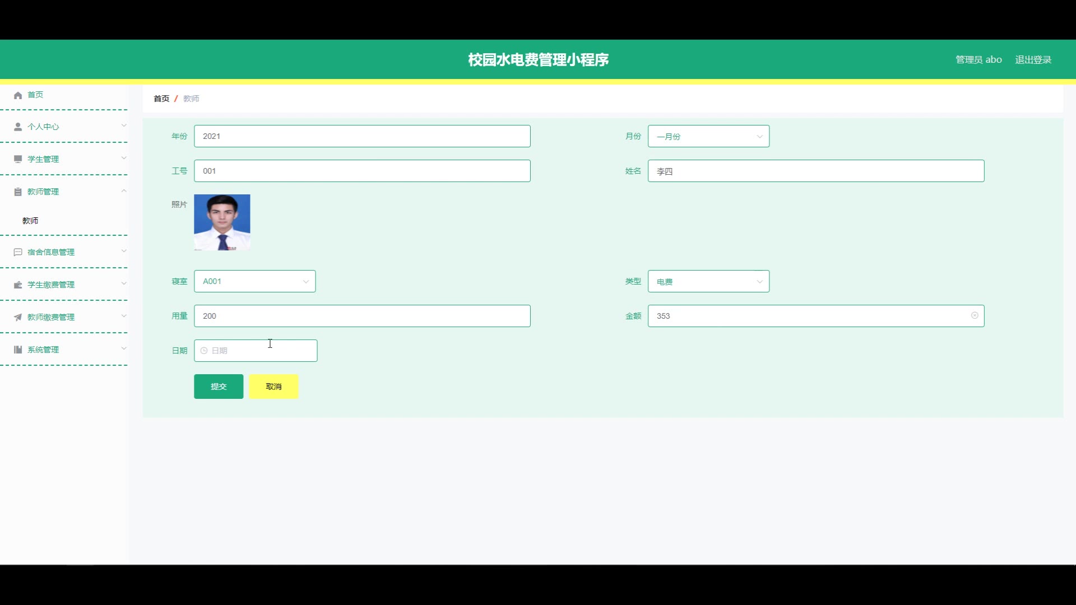Click the green 提交 submit button
Viewport: 1076px width, 605px height.
[x=219, y=387]
